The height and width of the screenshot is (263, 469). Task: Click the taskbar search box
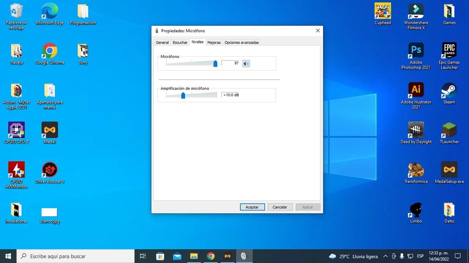pyautogui.click(x=75, y=256)
